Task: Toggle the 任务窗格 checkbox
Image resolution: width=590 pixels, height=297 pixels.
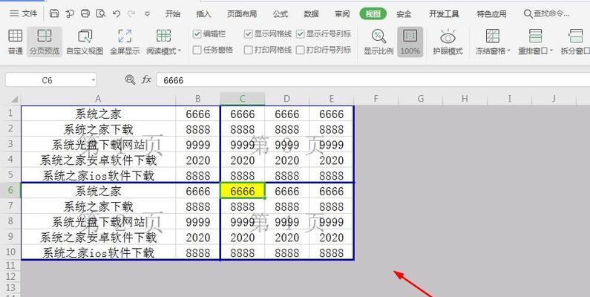Action: 197,50
